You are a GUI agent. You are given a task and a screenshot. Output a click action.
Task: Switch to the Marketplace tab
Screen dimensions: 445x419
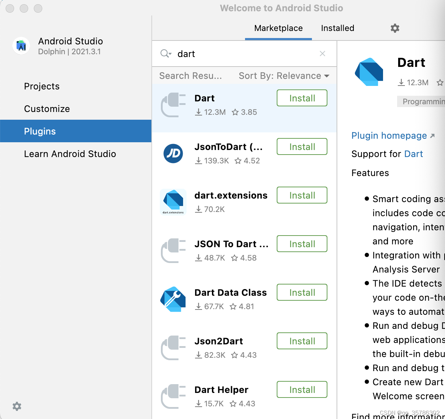point(278,28)
